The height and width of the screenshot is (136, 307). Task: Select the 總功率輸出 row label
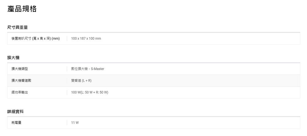(x=20, y=92)
